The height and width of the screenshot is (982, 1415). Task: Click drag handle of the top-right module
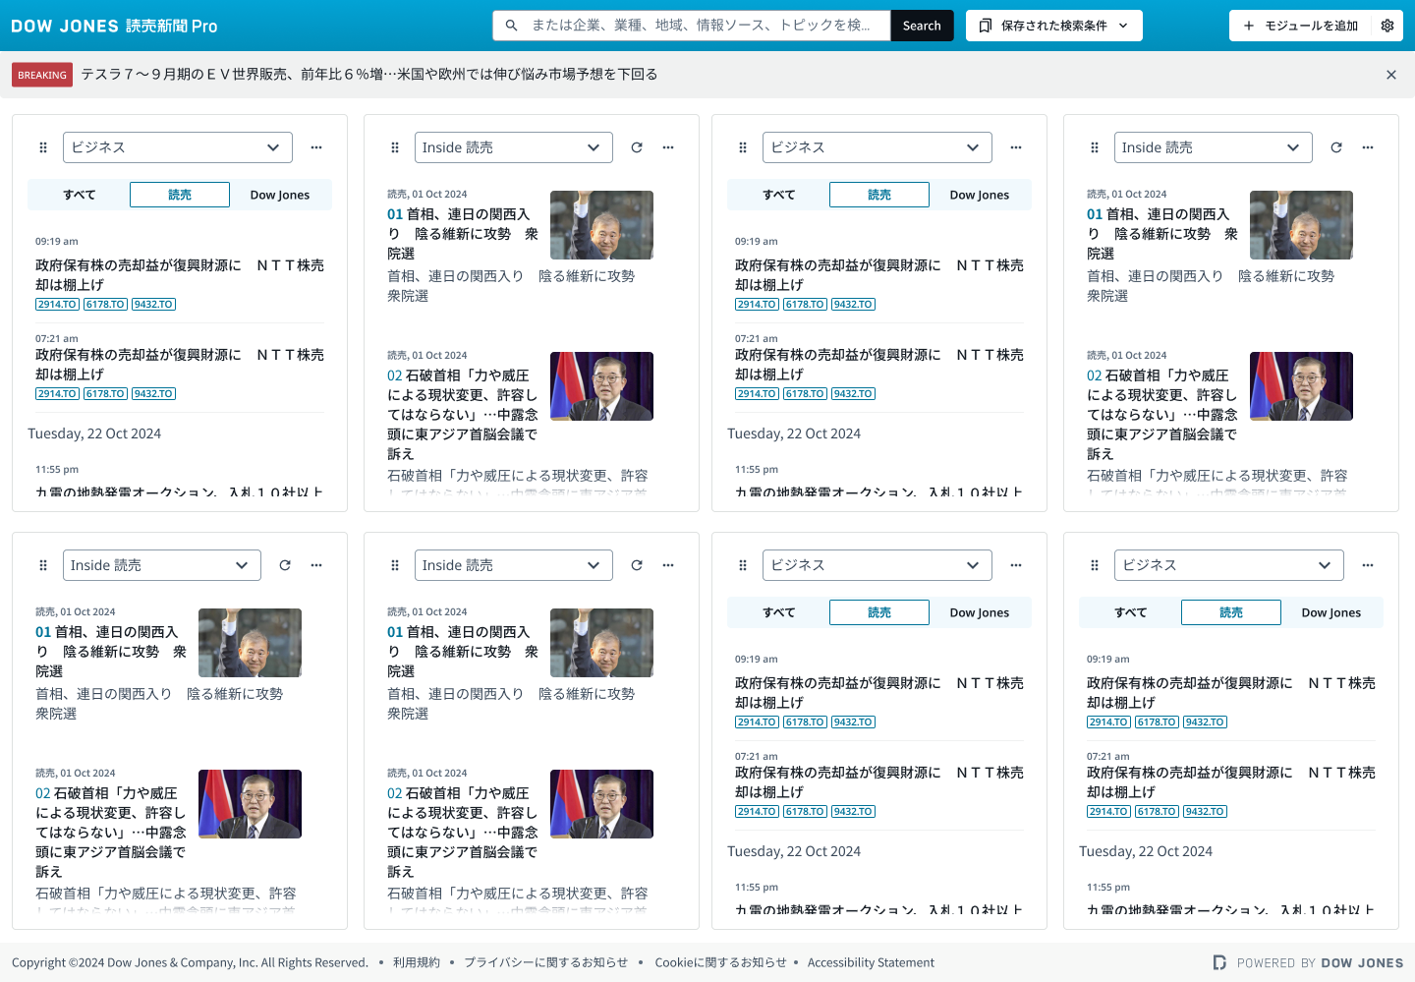[1095, 147]
